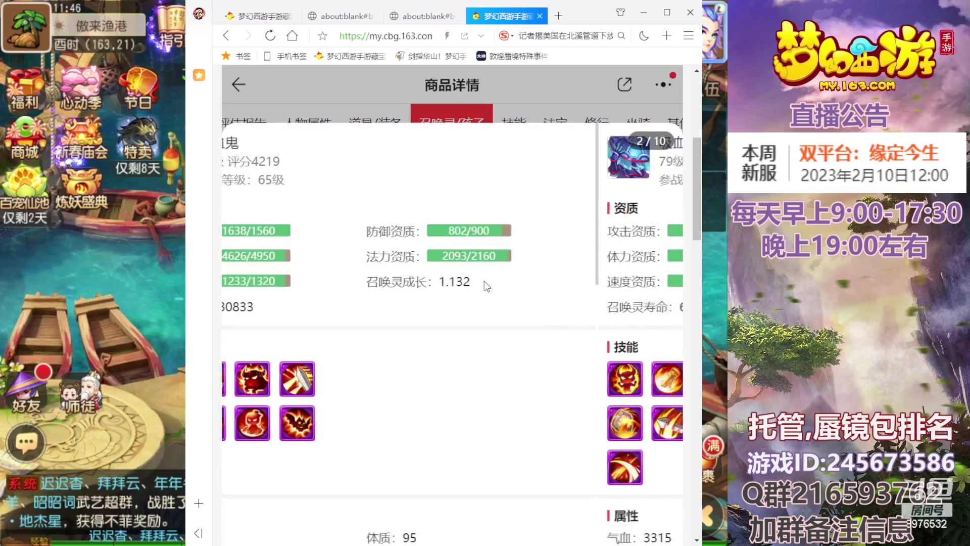Open 节日 icon in game window
This screenshot has height=546, width=970.
pos(138,89)
